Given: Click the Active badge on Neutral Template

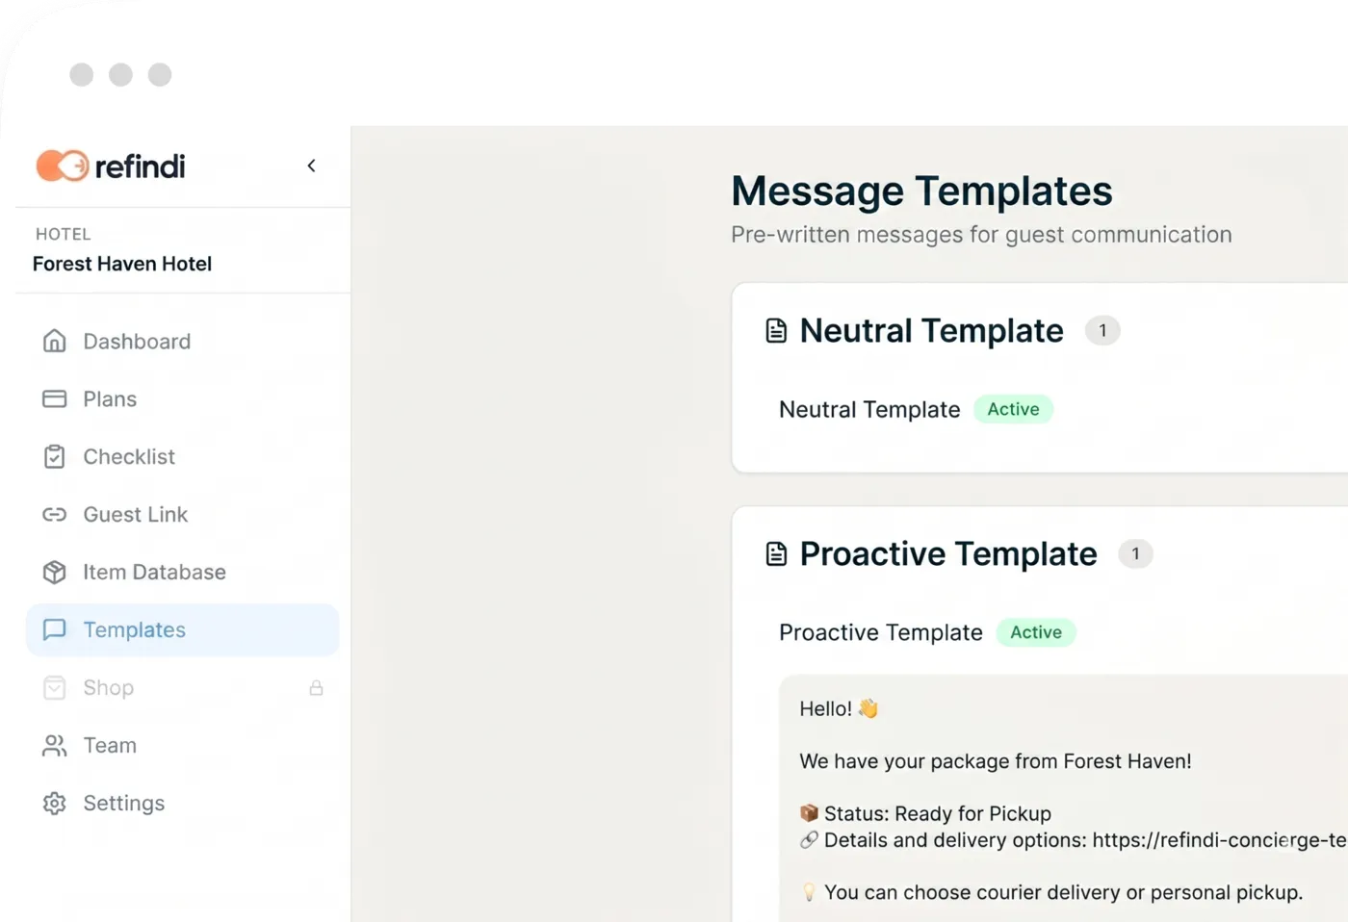Looking at the screenshot, I should 1013,409.
